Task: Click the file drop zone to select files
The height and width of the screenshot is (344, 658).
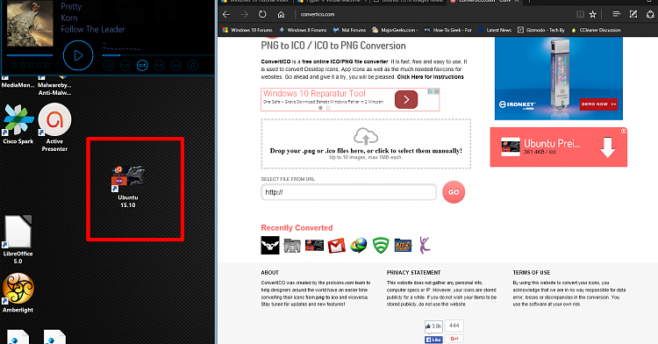Action: click(366, 144)
